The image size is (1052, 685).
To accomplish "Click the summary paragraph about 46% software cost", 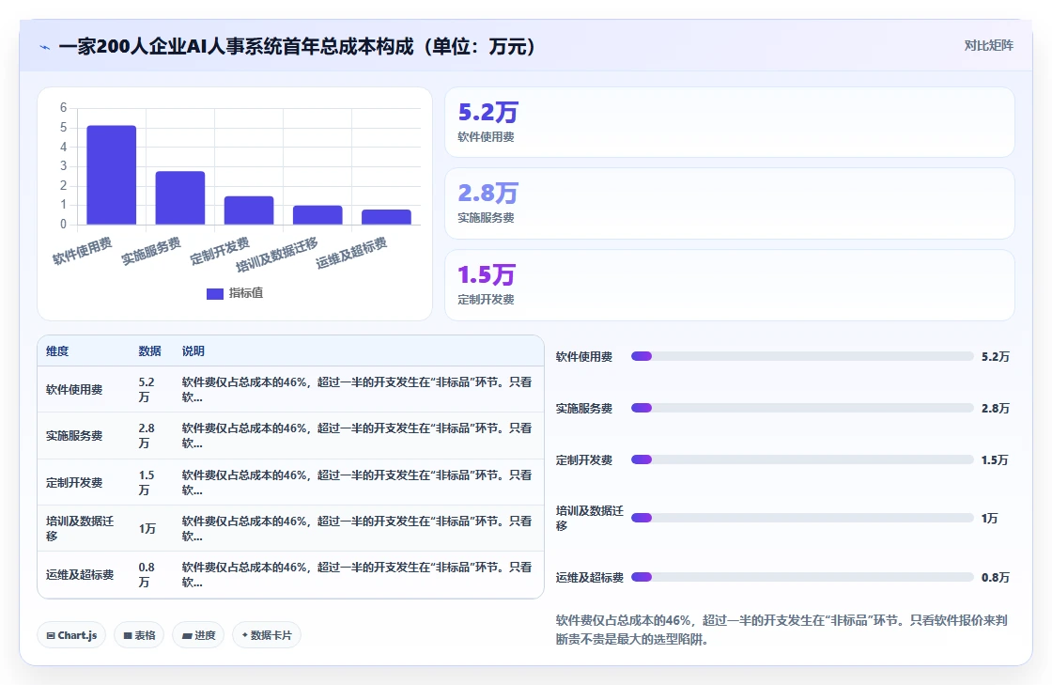I will (781, 630).
